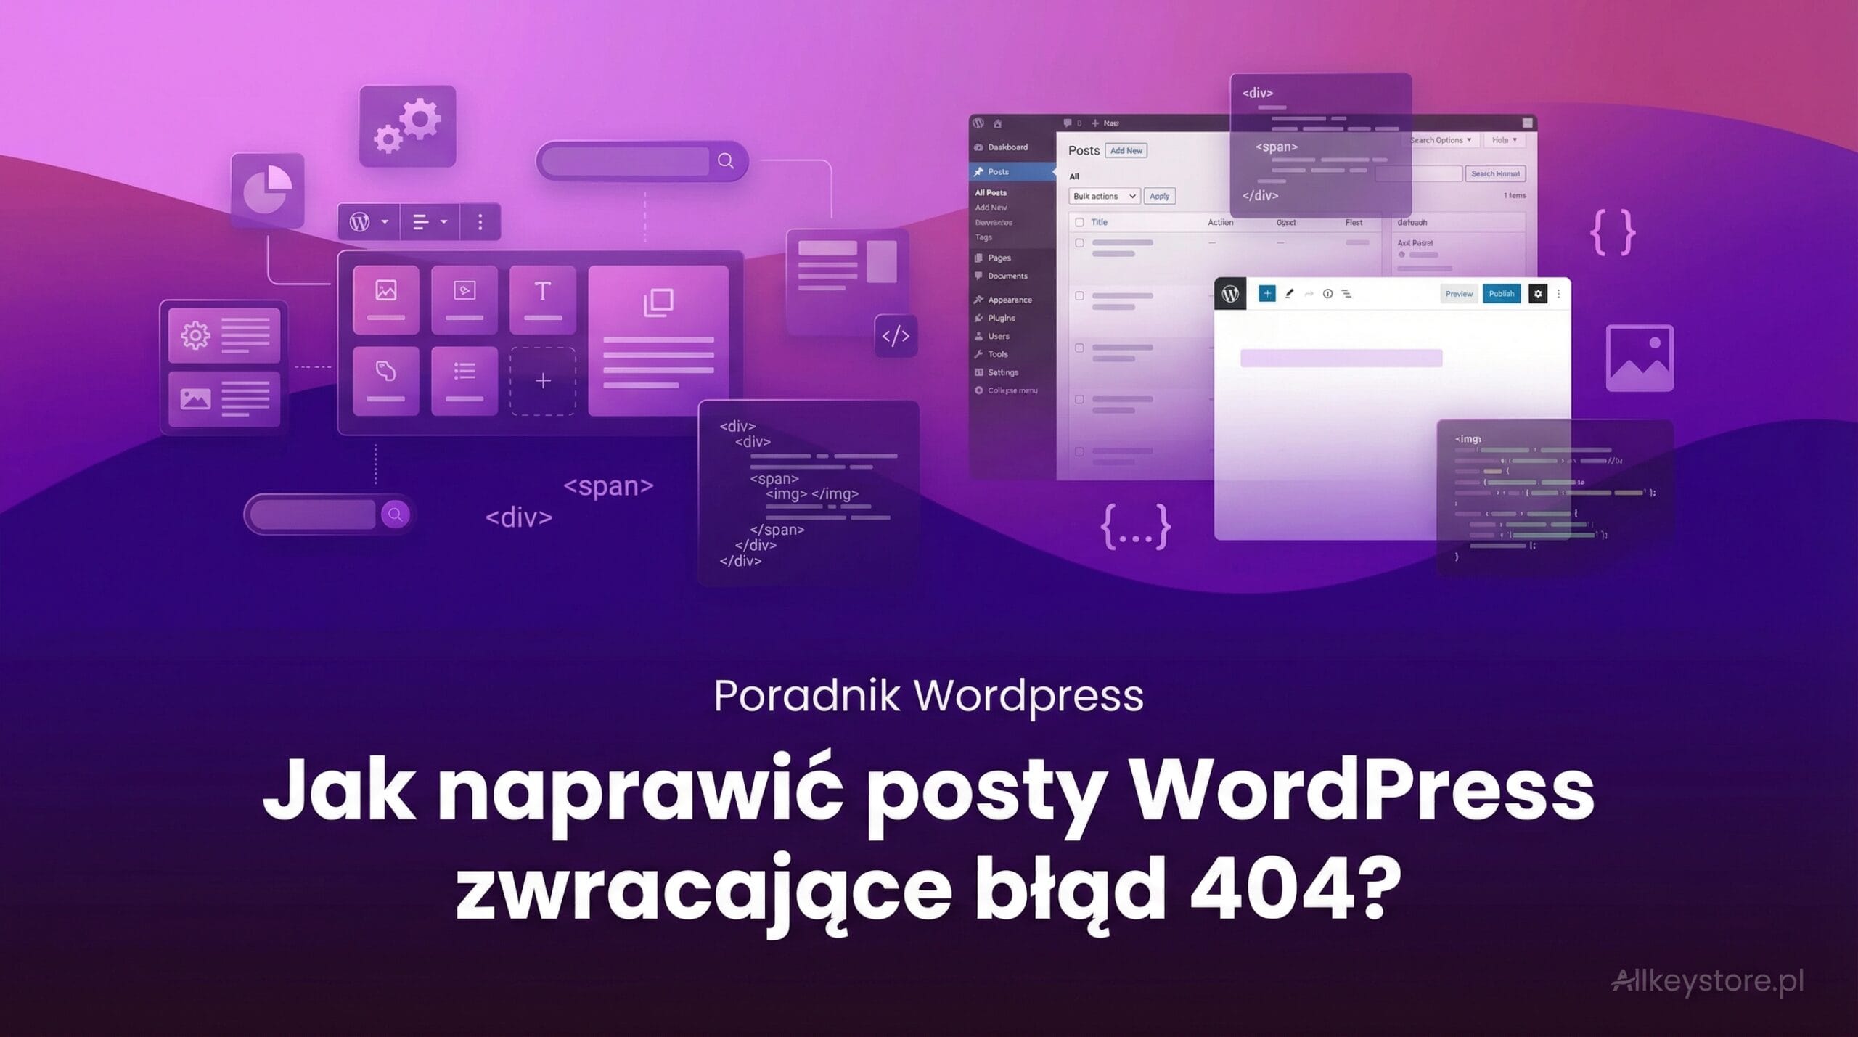Focus the lower search bar field
Screen dimensions: 1858x1037
(313, 515)
